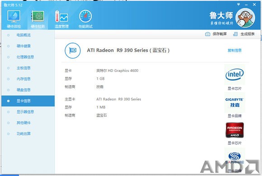Click 英特尔 HD Graphics 4600 text
Viewport: 262px width, 176px height.
click(117, 71)
